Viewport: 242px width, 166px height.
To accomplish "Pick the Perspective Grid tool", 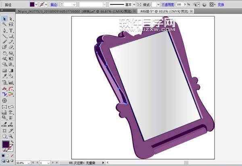I will [11, 64].
